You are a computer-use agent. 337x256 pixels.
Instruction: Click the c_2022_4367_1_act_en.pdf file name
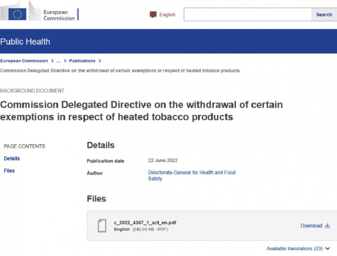pos(145,222)
